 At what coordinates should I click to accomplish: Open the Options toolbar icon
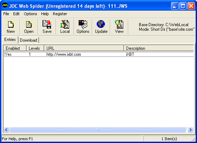point(83,27)
